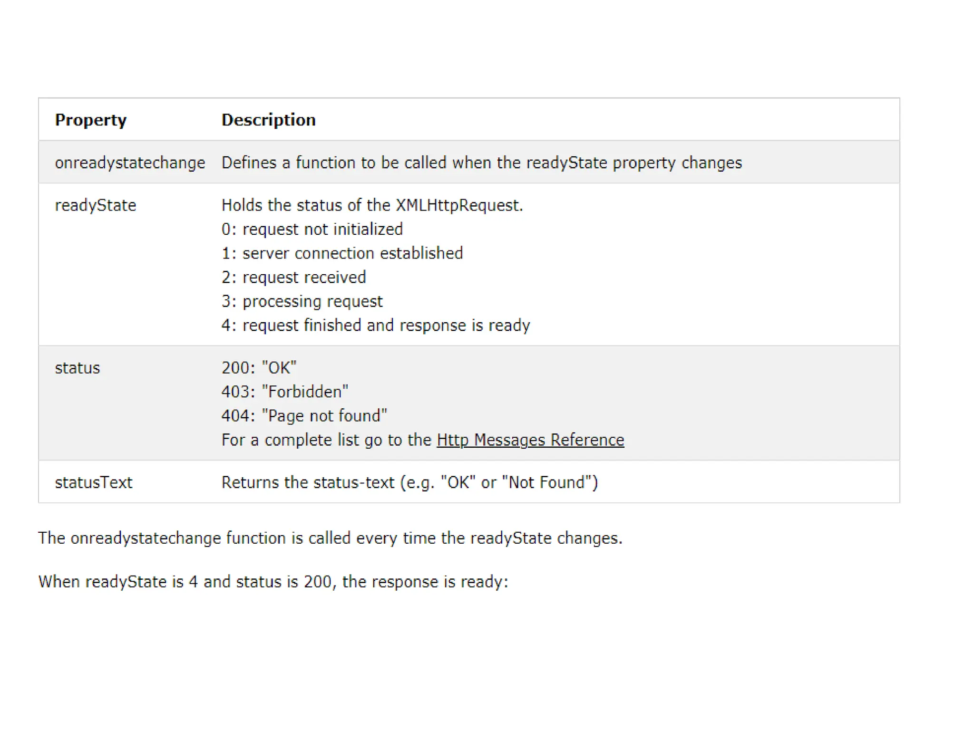Click '4: request finished and response is ready'

[376, 325]
